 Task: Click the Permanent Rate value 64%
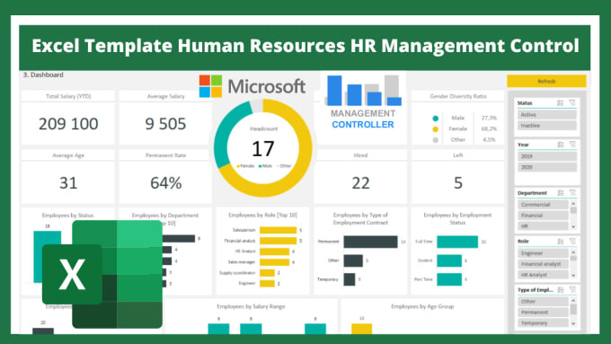[166, 183]
